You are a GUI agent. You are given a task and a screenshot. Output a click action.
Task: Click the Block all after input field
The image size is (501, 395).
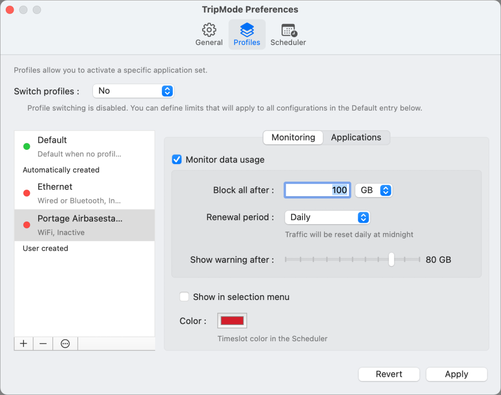[317, 190]
